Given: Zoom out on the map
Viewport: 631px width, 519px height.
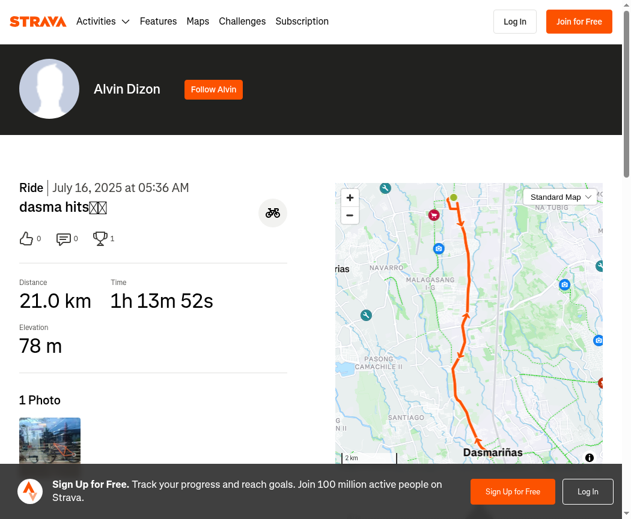Looking at the screenshot, I should (350, 215).
